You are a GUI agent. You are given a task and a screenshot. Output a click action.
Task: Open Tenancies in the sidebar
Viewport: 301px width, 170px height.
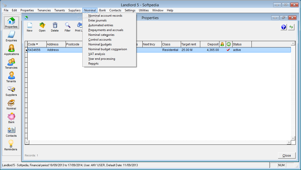(x=11, y=64)
